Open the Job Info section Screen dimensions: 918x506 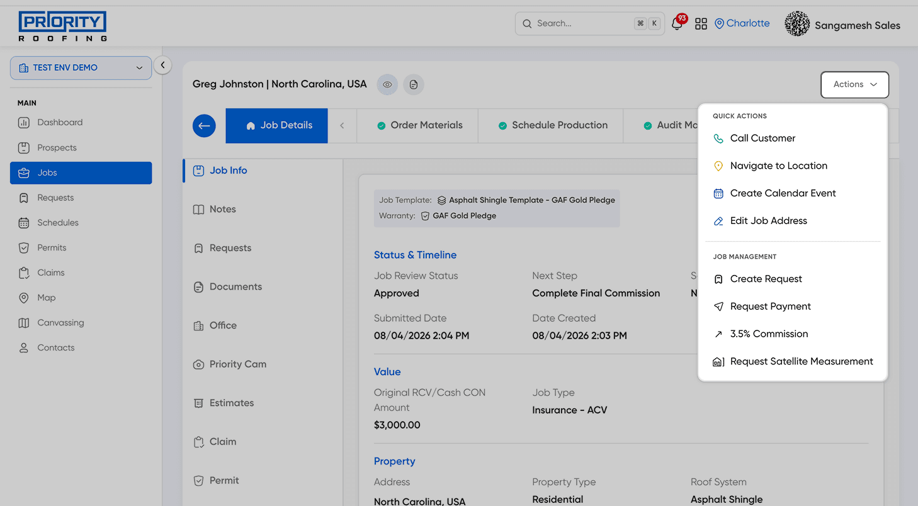point(263,171)
